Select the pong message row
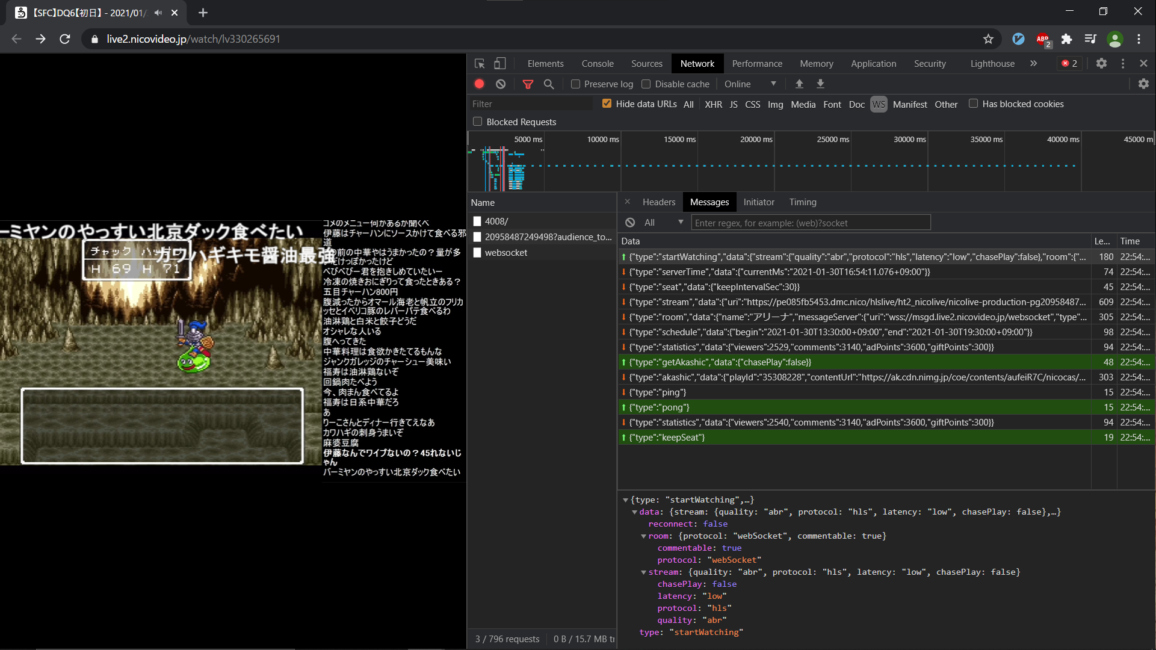The width and height of the screenshot is (1156, 650). pyautogui.click(x=886, y=407)
